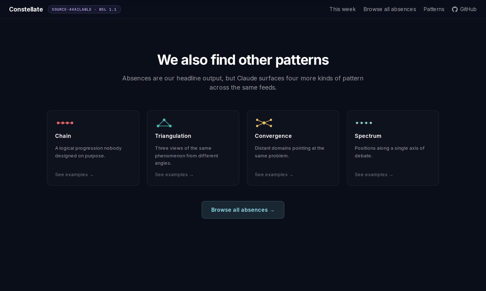Open GitHub using the GitHub logo icon
The height and width of the screenshot is (291, 486).
click(455, 9)
